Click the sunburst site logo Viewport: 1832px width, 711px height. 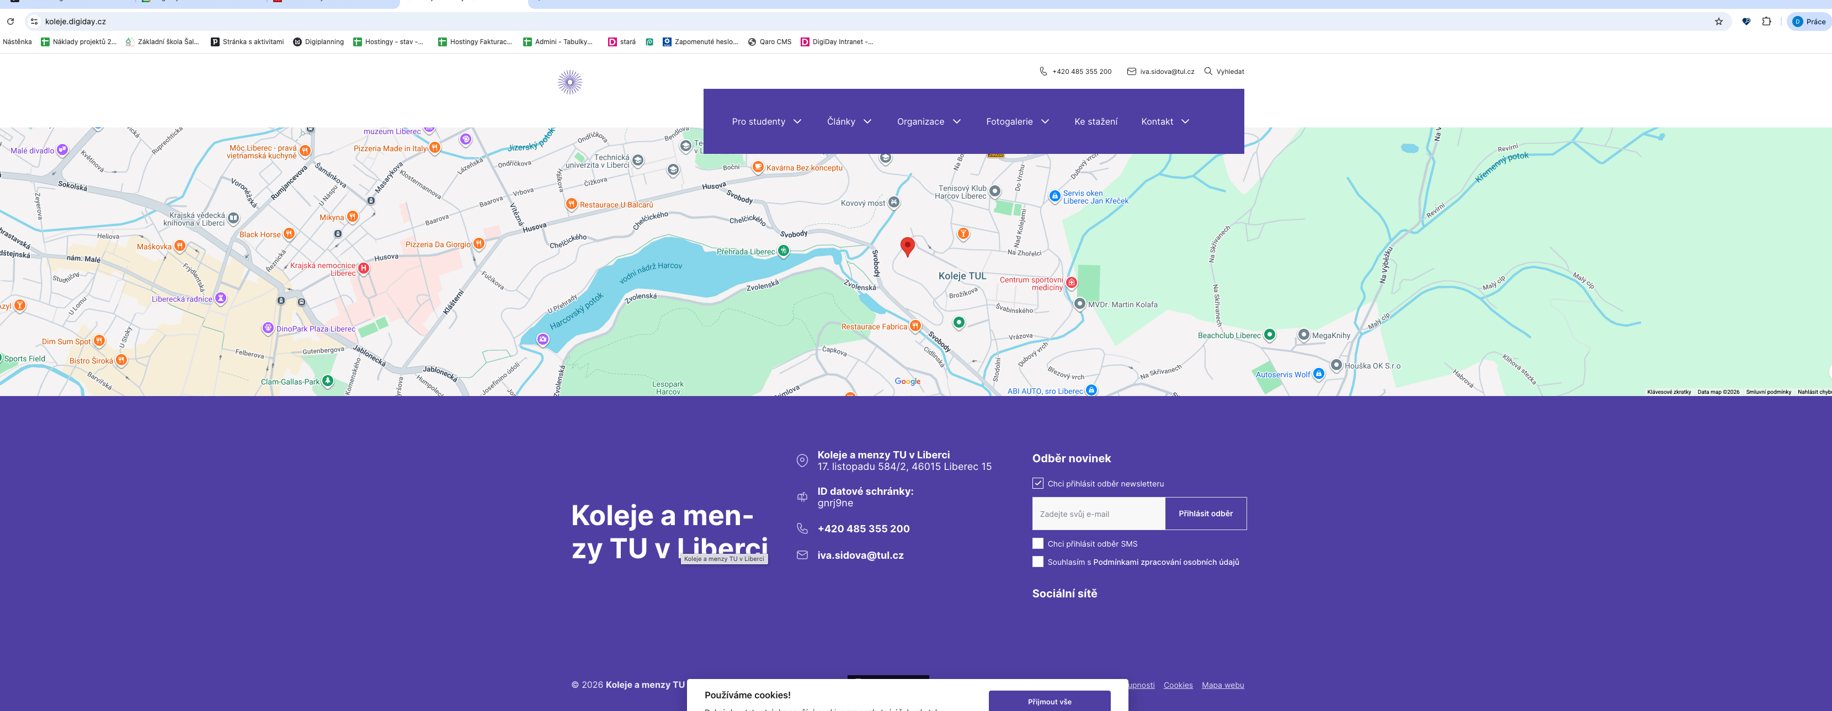[569, 83]
